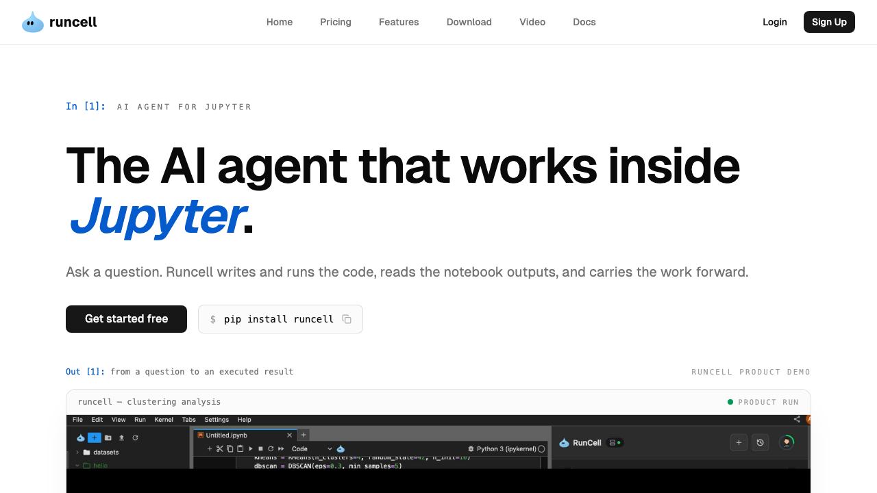The width and height of the screenshot is (877, 493).
Task: Open the Settings menu in the demo
Action: [217, 420]
